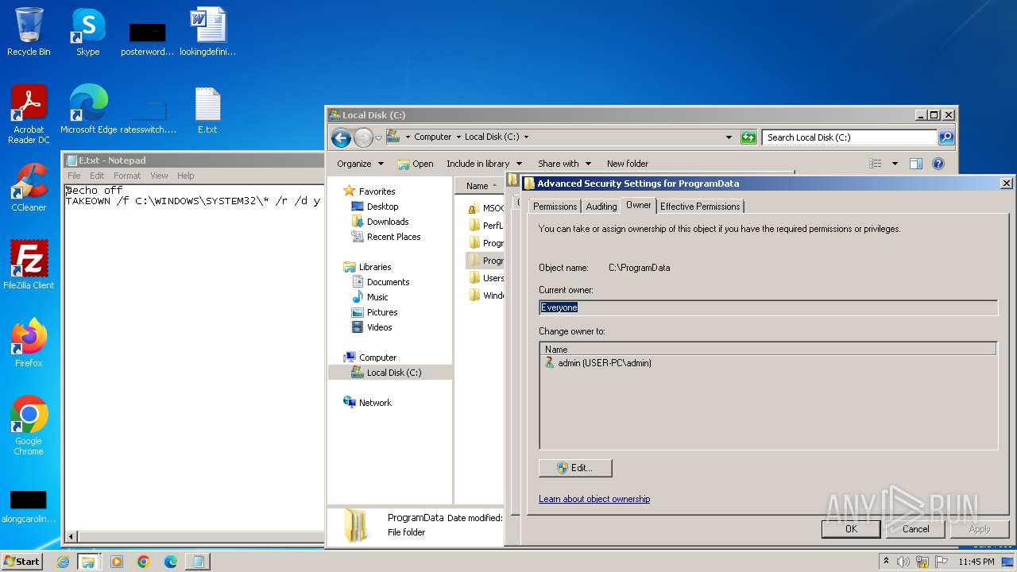The height and width of the screenshot is (572, 1017).
Task: Open the CCleaner desktop shortcut
Action: (29, 187)
